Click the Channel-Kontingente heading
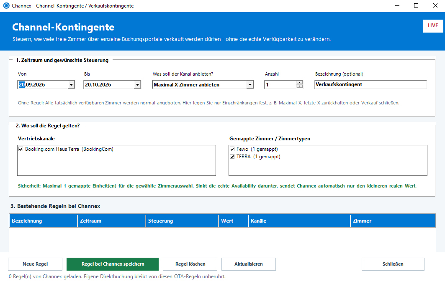 [63, 27]
